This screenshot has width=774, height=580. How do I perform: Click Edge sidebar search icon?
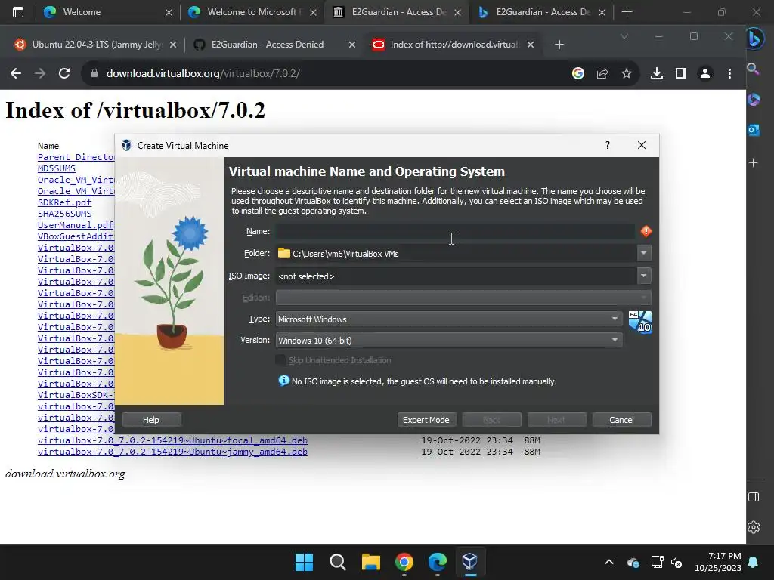pyautogui.click(x=753, y=69)
